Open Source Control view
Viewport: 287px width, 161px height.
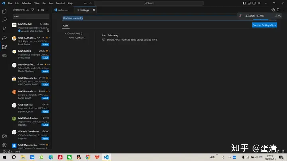[4, 29]
